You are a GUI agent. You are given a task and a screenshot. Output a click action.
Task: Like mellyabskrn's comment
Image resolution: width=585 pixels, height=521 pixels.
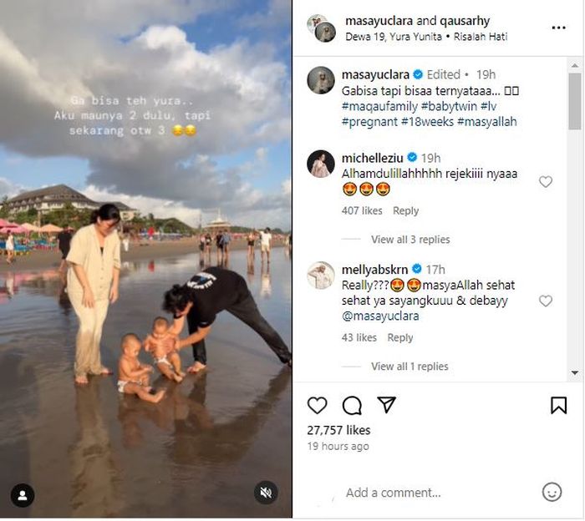point(546,301)
